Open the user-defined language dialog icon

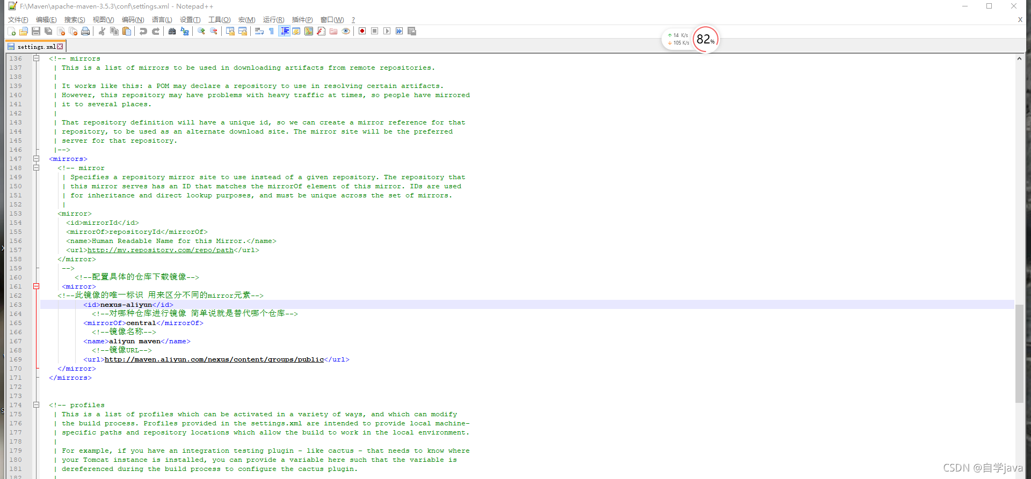pyautogui.click(x=296, y=31)
